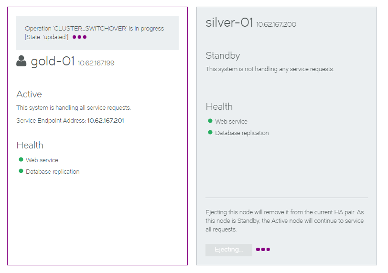Click the user icon beside gold-01

pyautogui.click(x=22, y=61)
